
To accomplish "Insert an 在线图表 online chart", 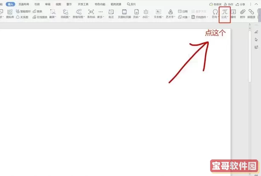I will point(40,17).
